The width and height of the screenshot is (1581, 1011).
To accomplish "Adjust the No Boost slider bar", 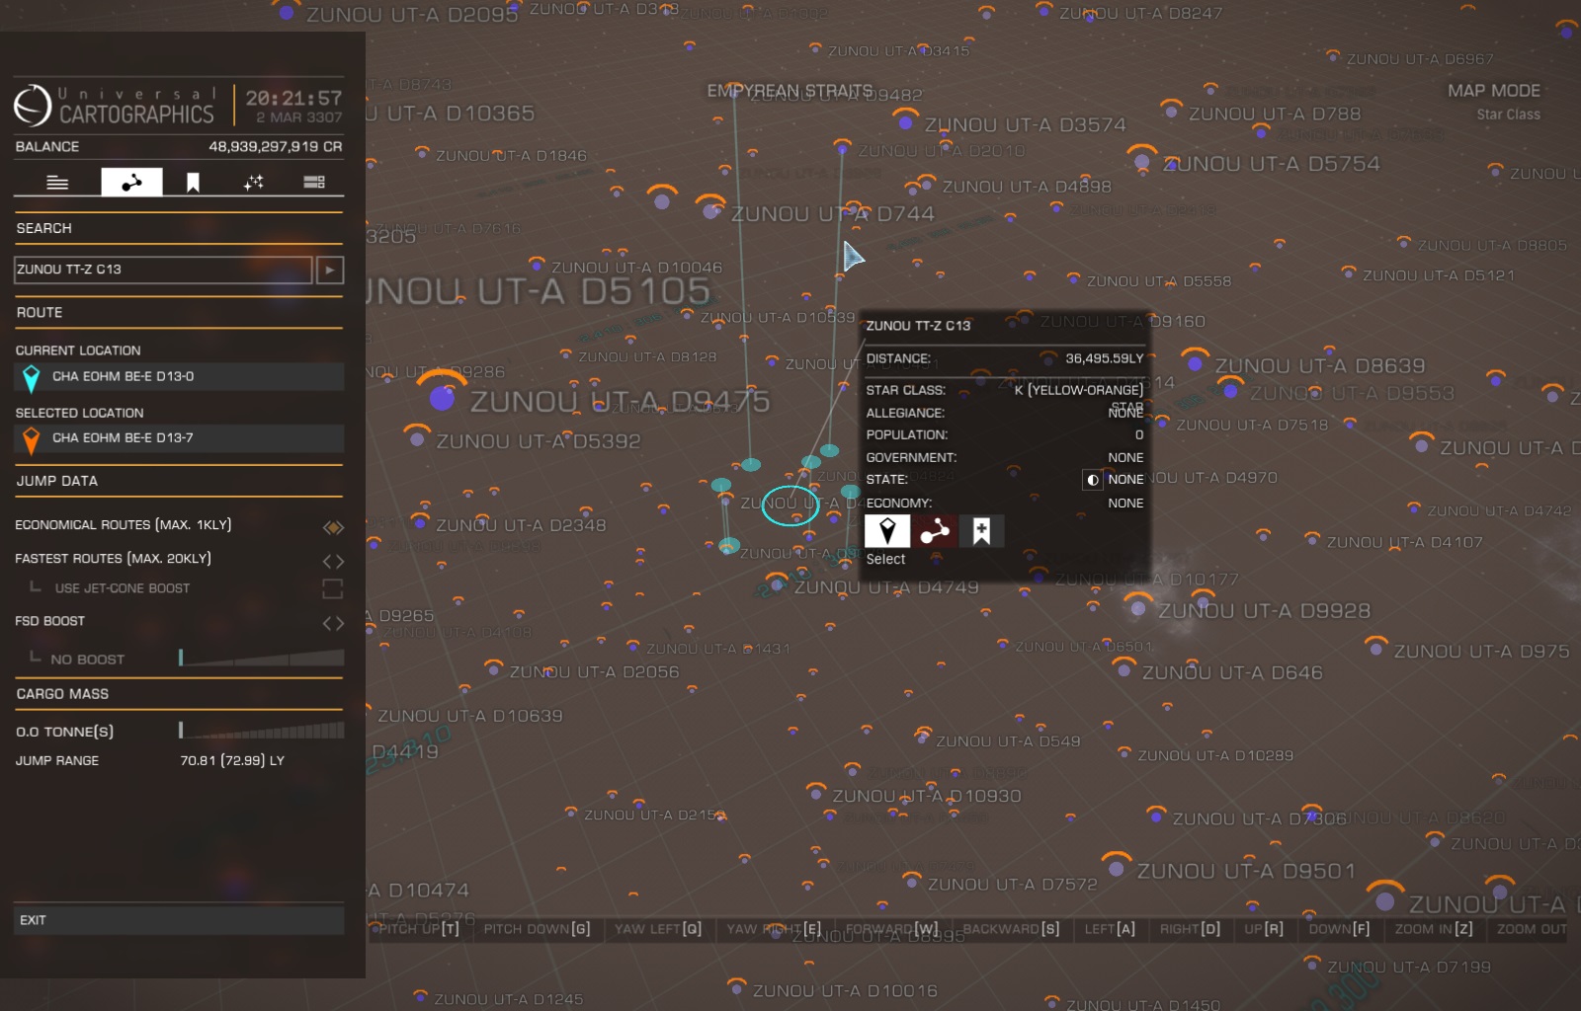I will [x=262, y=658].
